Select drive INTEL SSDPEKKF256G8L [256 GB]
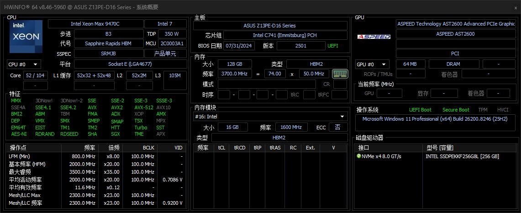This screenshot has width=521, height=213. click(x=462, y=156)
